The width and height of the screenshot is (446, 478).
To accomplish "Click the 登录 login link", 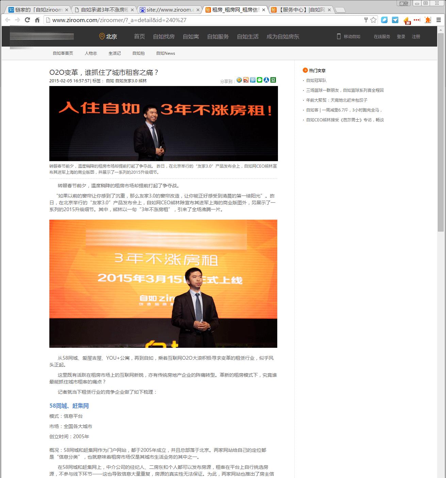I will click(x=401, y=36).
